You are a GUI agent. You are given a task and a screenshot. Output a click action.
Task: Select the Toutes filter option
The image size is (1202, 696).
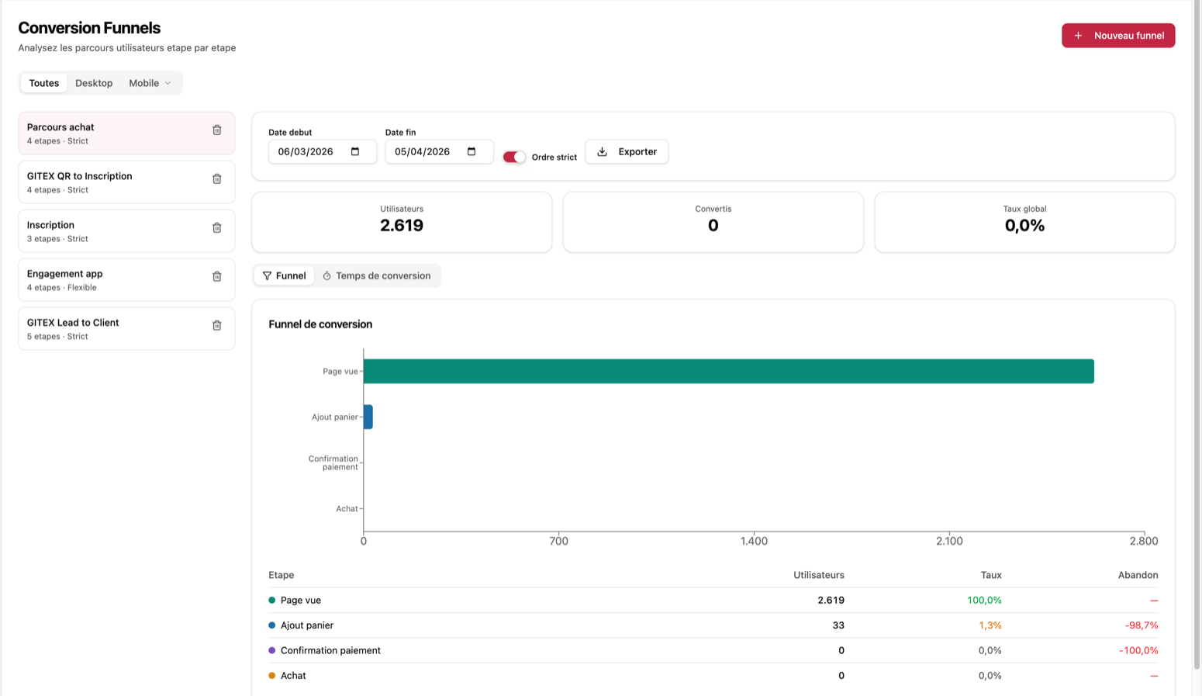[x=43, y=82]
